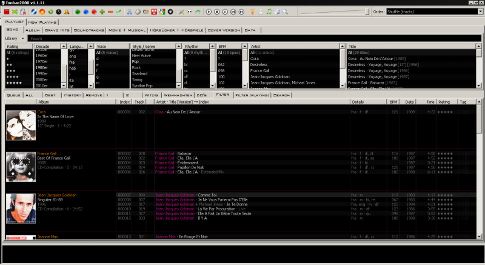Pause playback with the Pause button

(225, 12)
